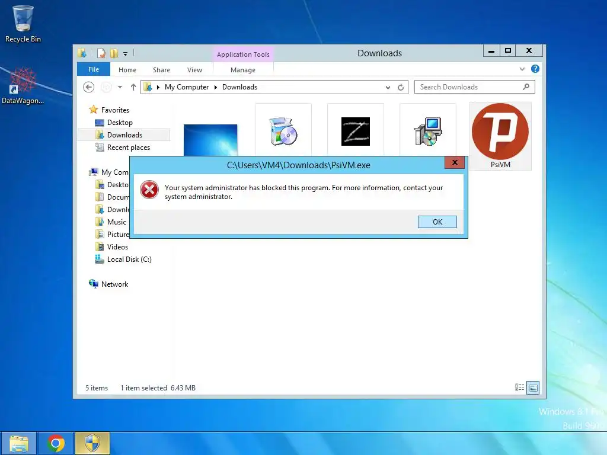Screen dimensions: 607x455
Task: Open Explorer Help question mark
Action: coord(535,69)
